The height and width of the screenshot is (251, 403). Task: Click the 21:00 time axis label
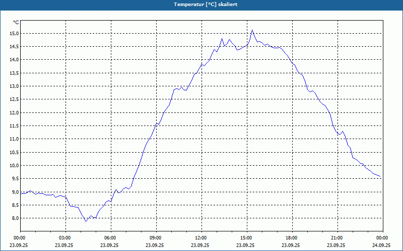tap(338, 238)
